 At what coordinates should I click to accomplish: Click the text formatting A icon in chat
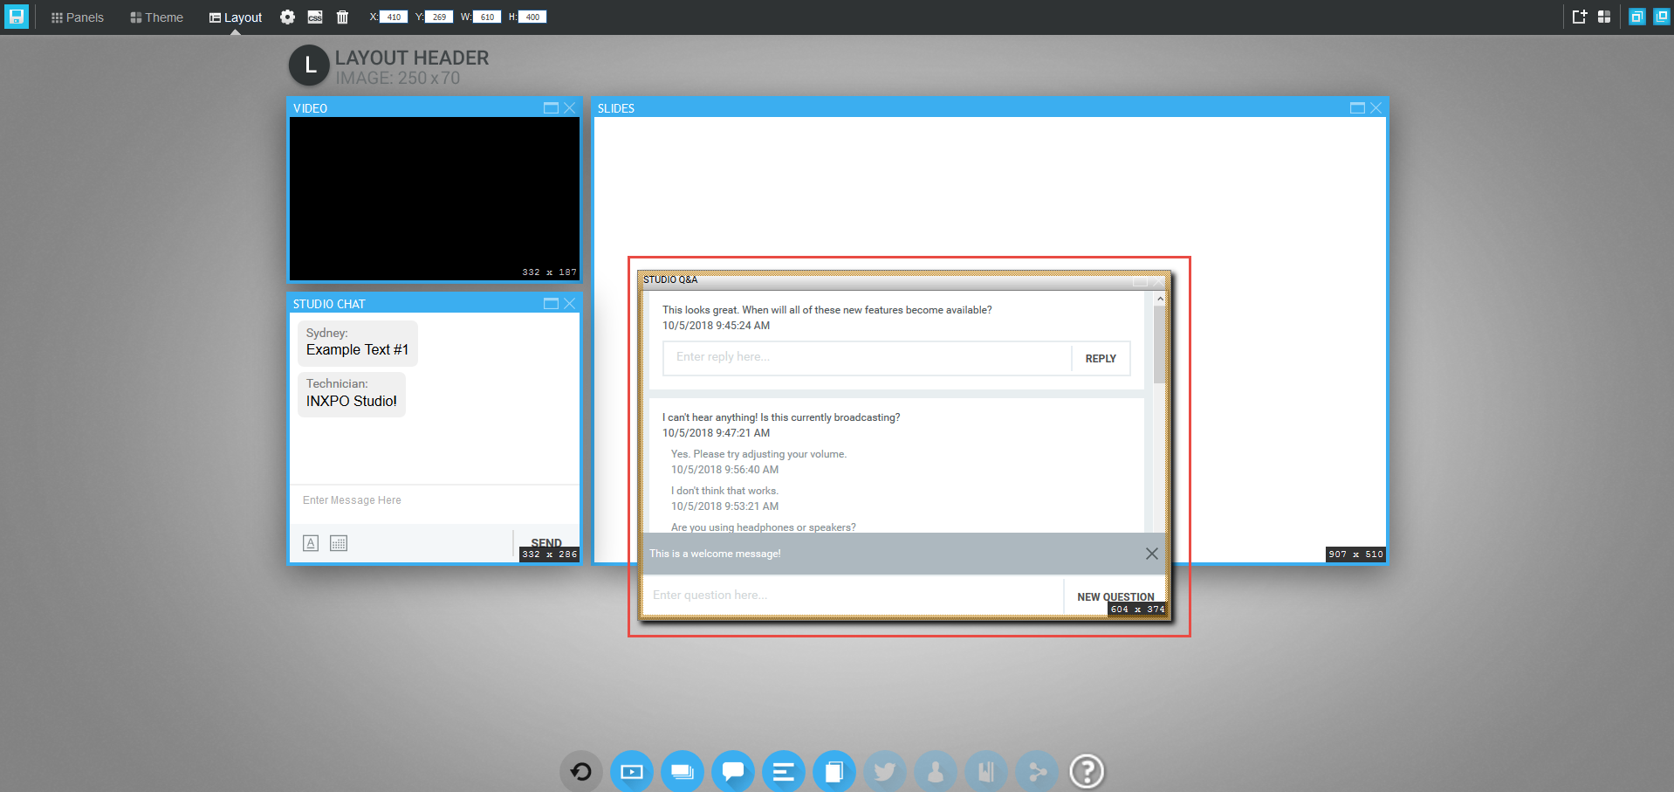[311, 543]
